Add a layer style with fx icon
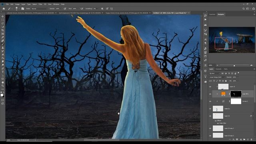The height and width of the screenshot is (144, 256). [234, 140]
